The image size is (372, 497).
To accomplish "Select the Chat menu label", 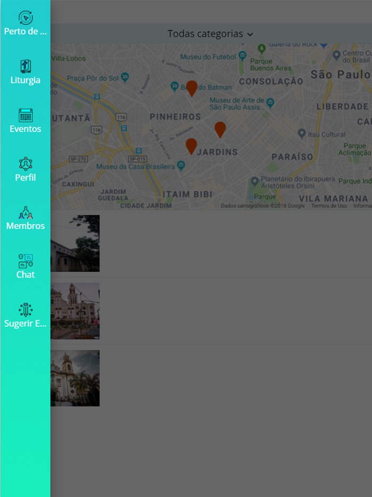I will (26, 275).
